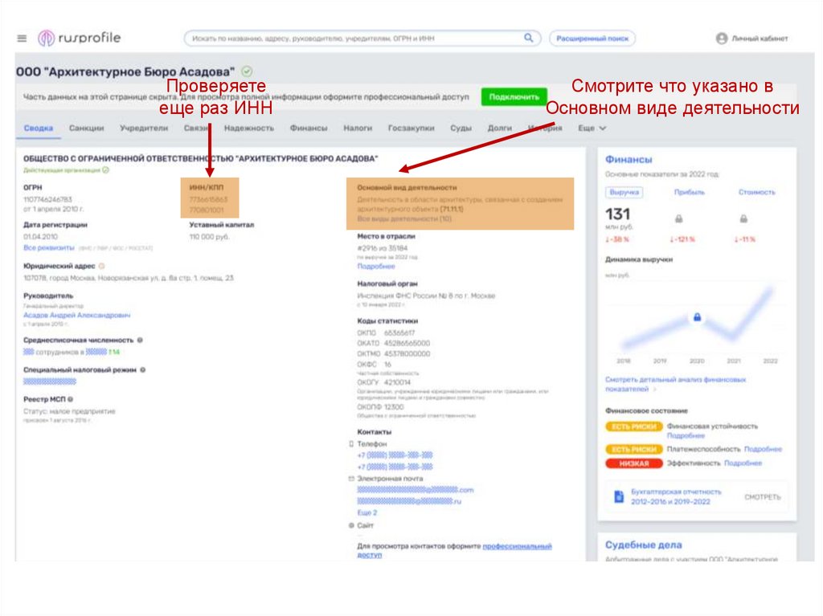Image resolution: width=823 pixels, height=616 pixels.
Task: Click the green Подключить button
Action: [x=514, y=97]
